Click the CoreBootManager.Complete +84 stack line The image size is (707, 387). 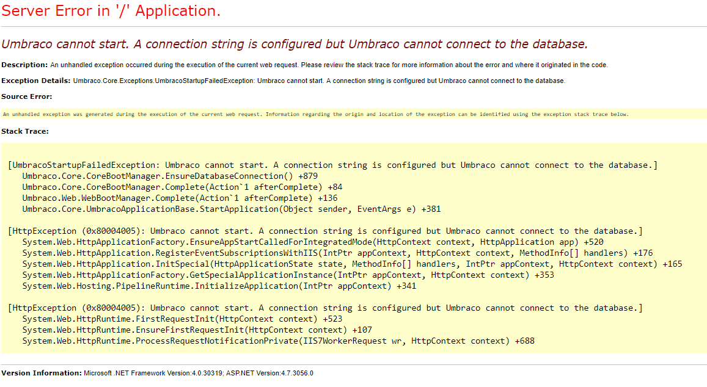point(182,187)
